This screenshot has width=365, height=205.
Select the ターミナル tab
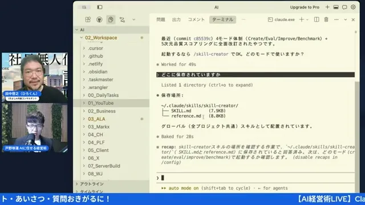222,19
